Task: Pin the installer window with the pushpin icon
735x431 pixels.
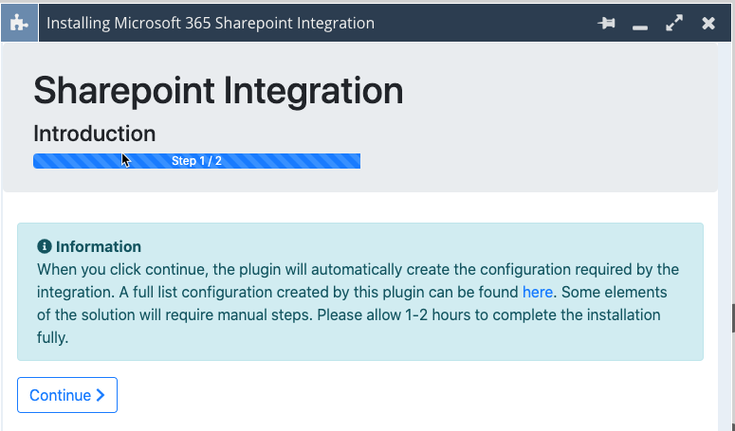Action: 606,23
